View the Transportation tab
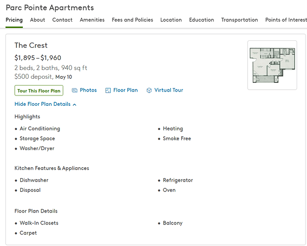Image resolution: width=307 pixels, height=246 pixels. [239, 20]
